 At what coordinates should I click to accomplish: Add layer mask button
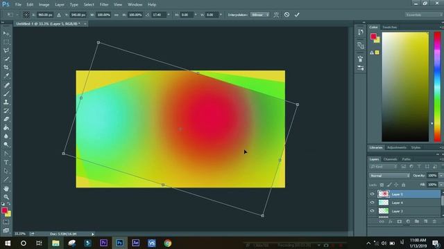(x=400, y=221)
